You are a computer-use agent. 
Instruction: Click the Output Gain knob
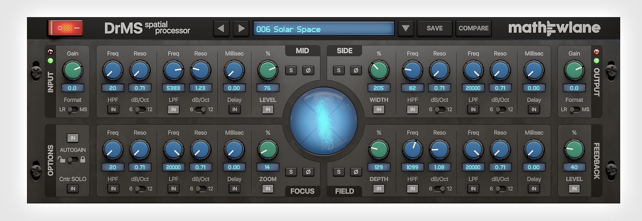[574, 70]
